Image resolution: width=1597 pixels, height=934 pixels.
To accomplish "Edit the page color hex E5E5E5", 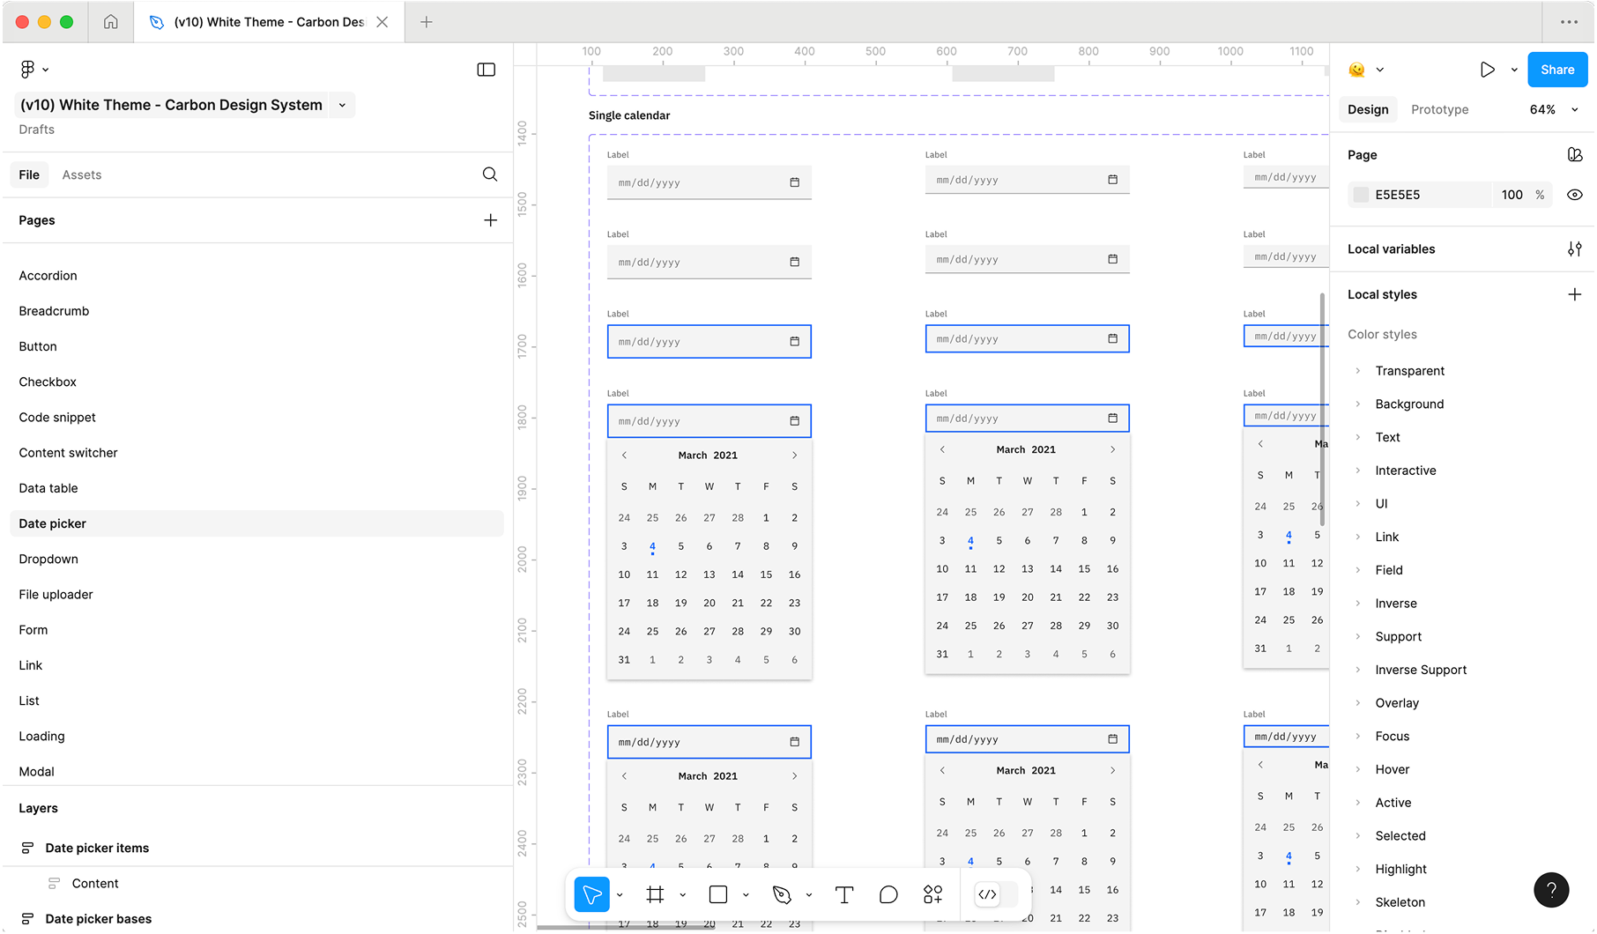I will pyautogui.click(x=1397, y=195).
